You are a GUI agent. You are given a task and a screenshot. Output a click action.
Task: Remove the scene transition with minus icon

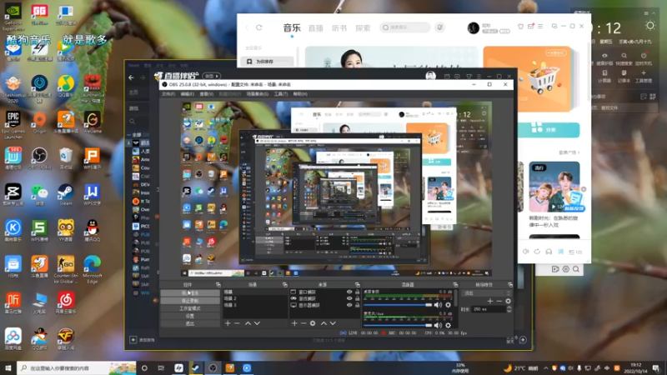point(499,301)
